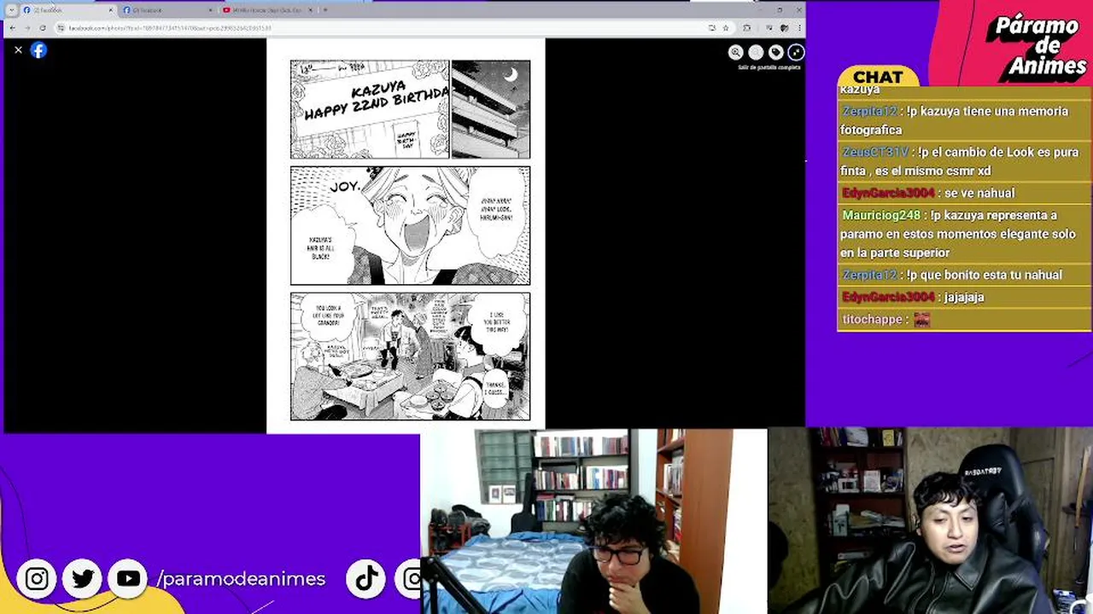The image size is (1093, 614).
Task: Click the Páramo de Animes logo
Action: pos(1037,47)
